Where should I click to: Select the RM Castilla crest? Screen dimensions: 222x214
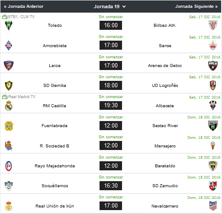[9, 105]
